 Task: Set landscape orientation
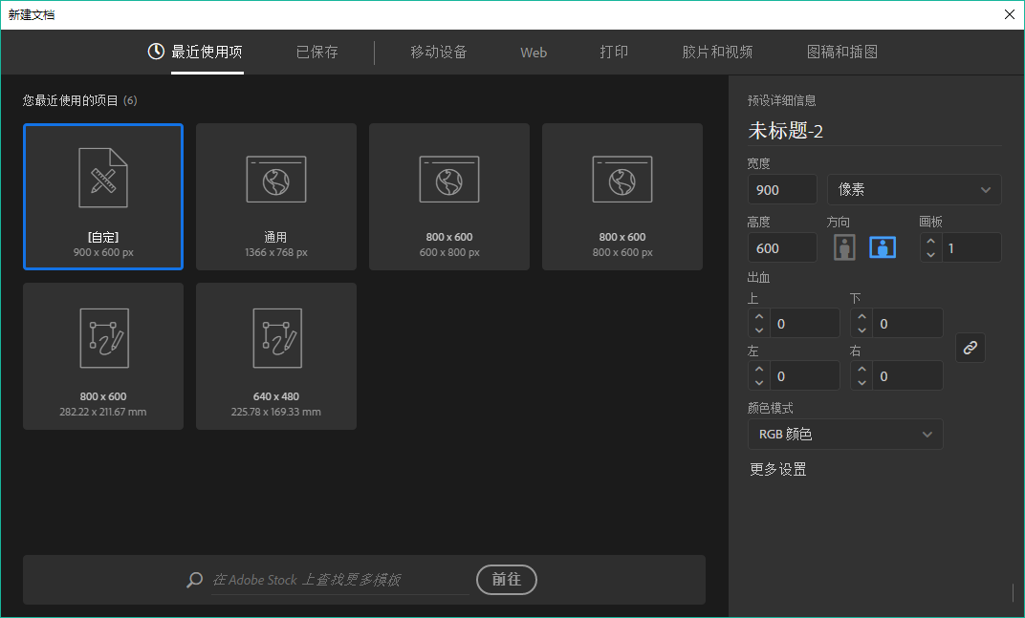click(x=883, y=247)
